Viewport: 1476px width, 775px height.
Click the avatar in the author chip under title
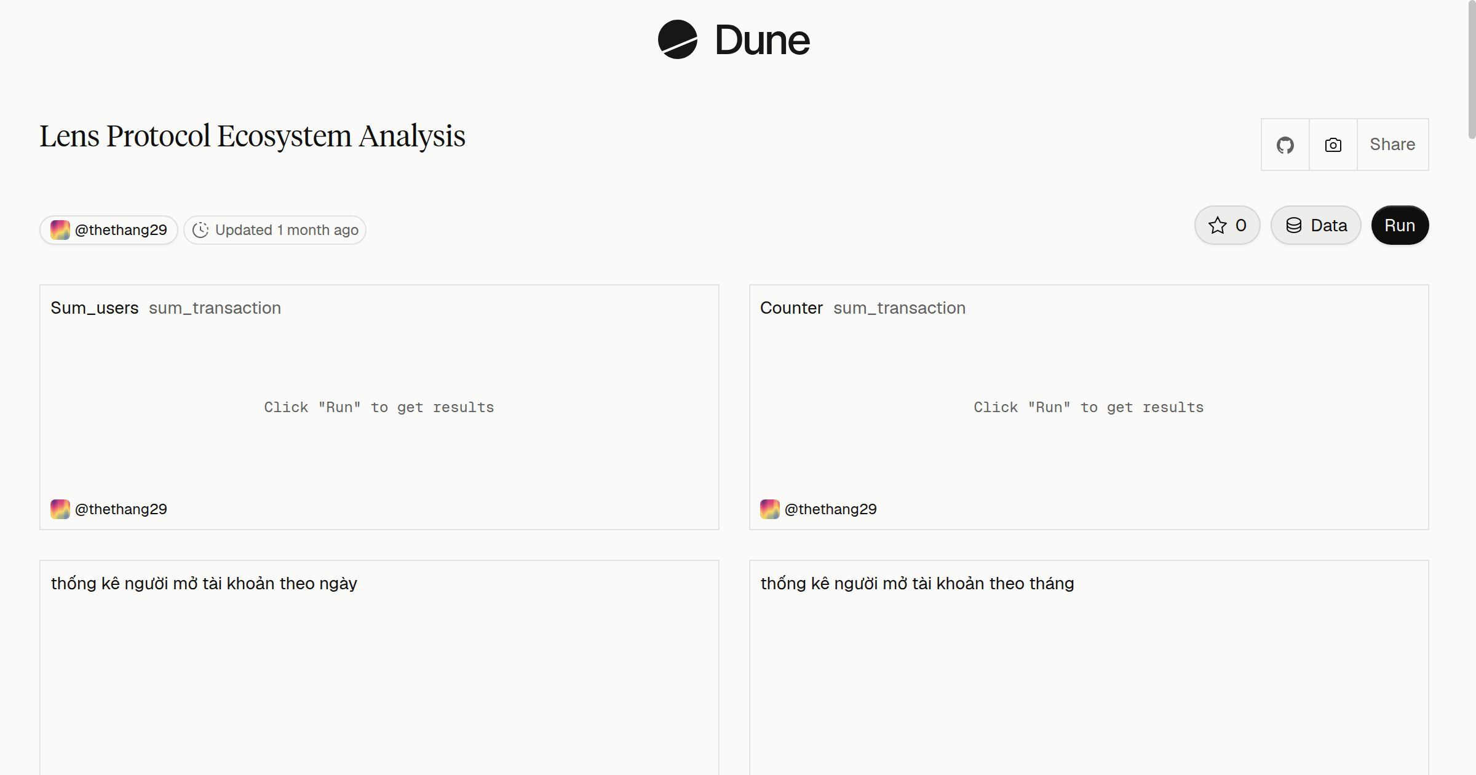click(x=60, y=230)
